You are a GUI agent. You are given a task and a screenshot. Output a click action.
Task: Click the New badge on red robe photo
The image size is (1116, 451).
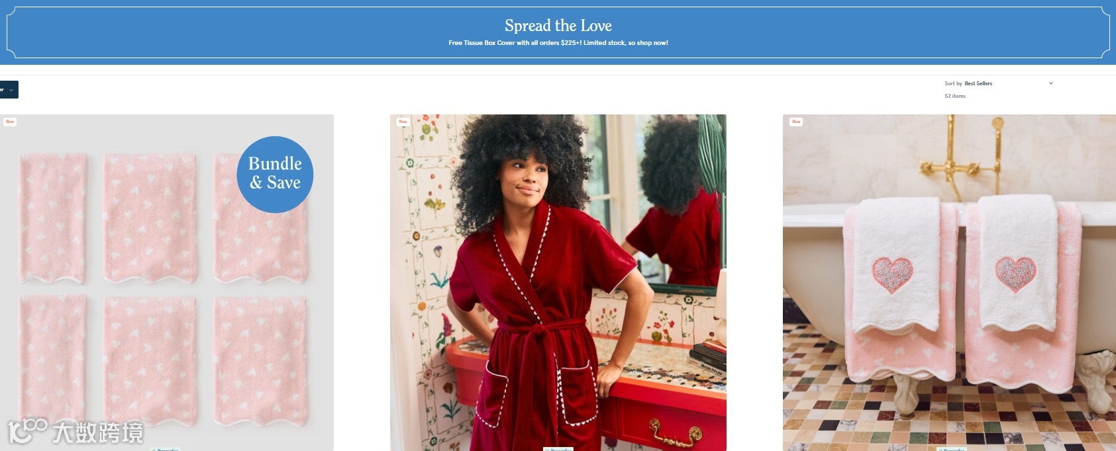click(x=403, y=122)
